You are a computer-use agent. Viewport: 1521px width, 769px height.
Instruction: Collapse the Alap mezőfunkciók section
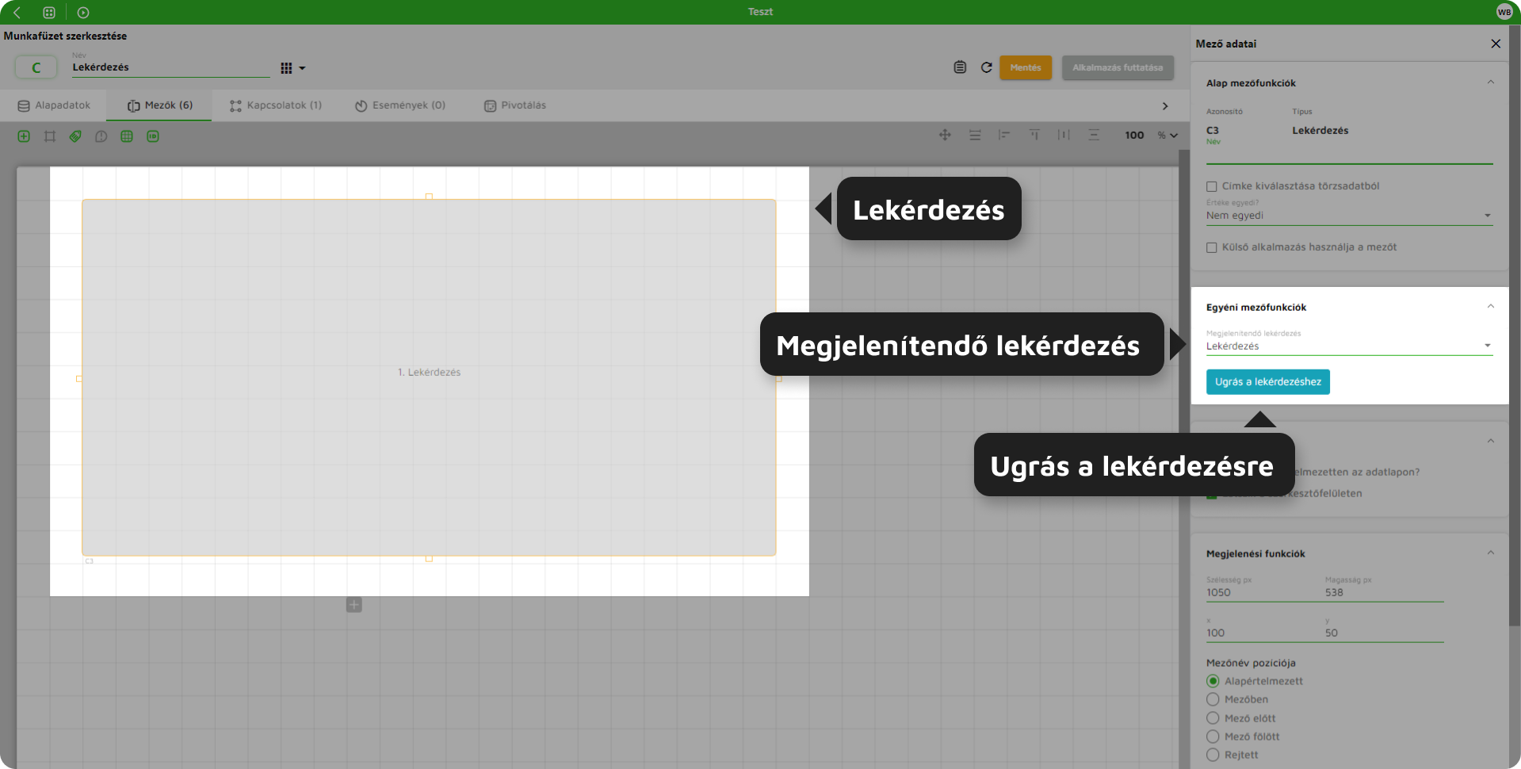[1491, 82]
